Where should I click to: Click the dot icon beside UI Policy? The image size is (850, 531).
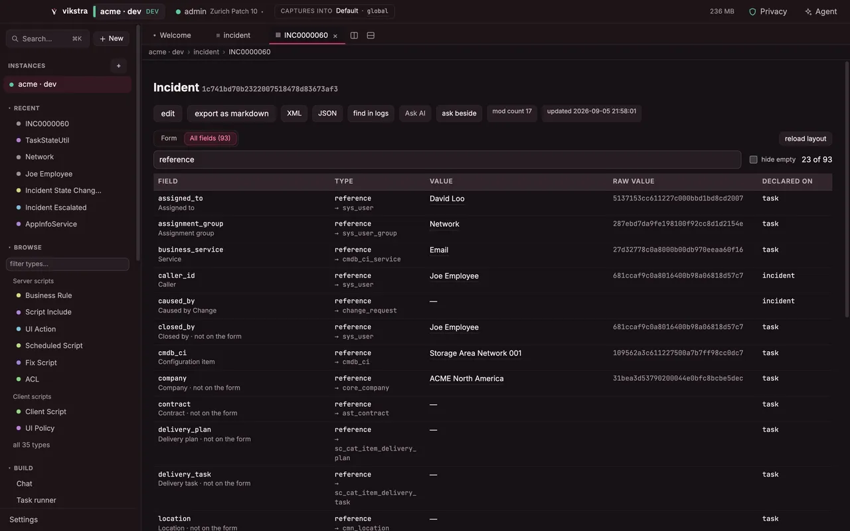click(19, 428)
